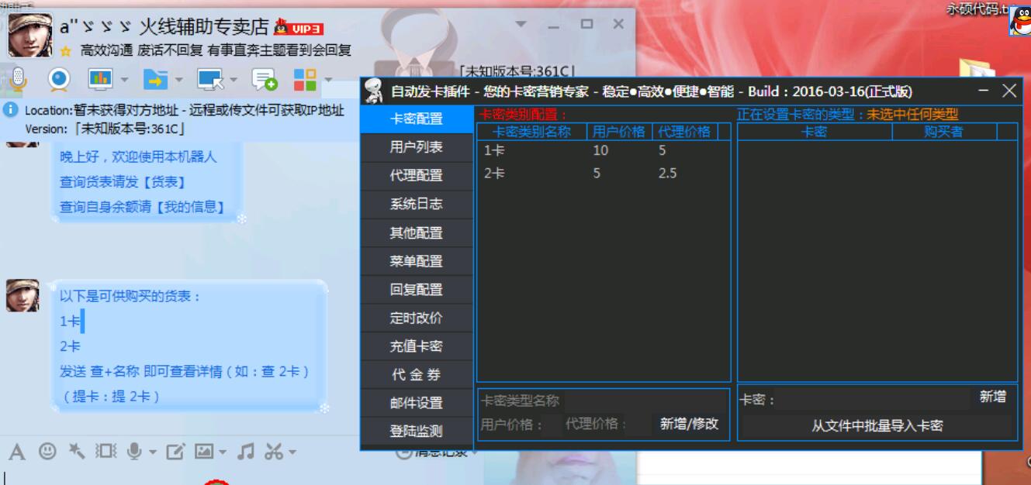This screenshot has width=1031, height=485.
Task: Expand the screen share dropdown arrow
Action: [x=124, y=79]
